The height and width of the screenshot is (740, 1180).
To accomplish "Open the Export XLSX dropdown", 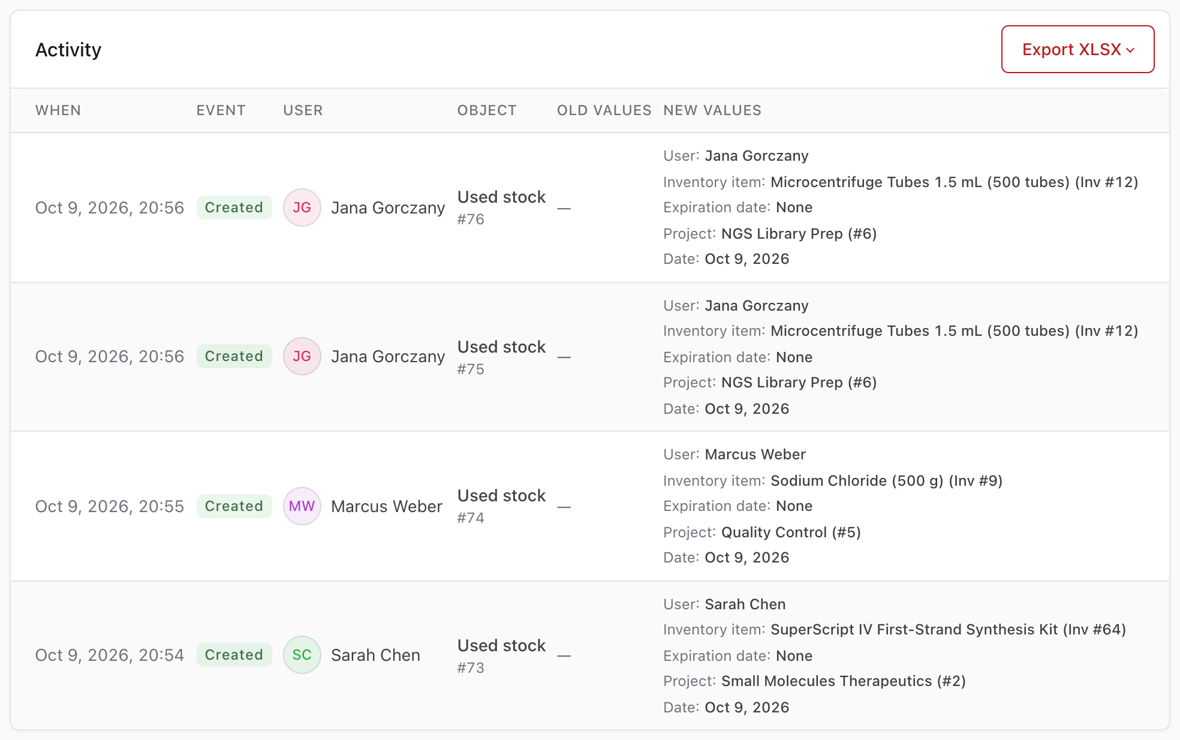I will tap(1077, 49).
